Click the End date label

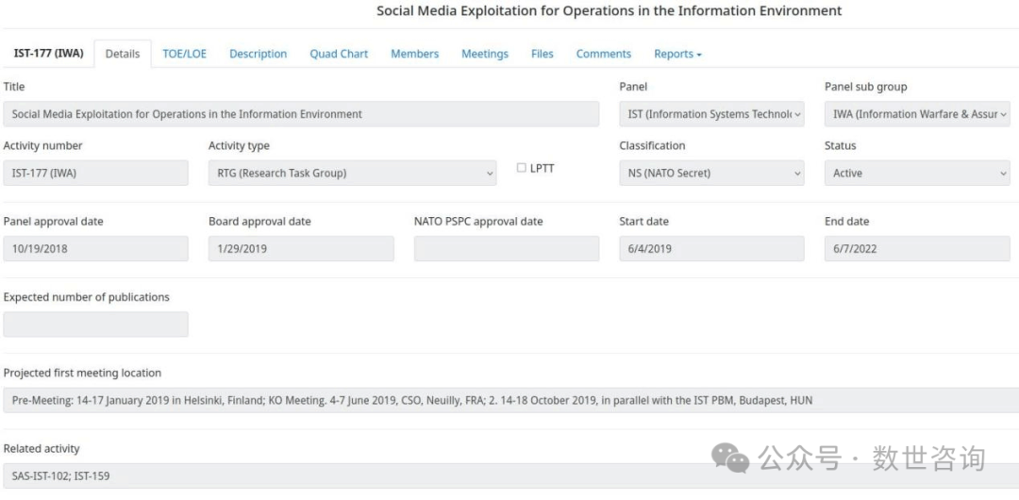point(846,221)
